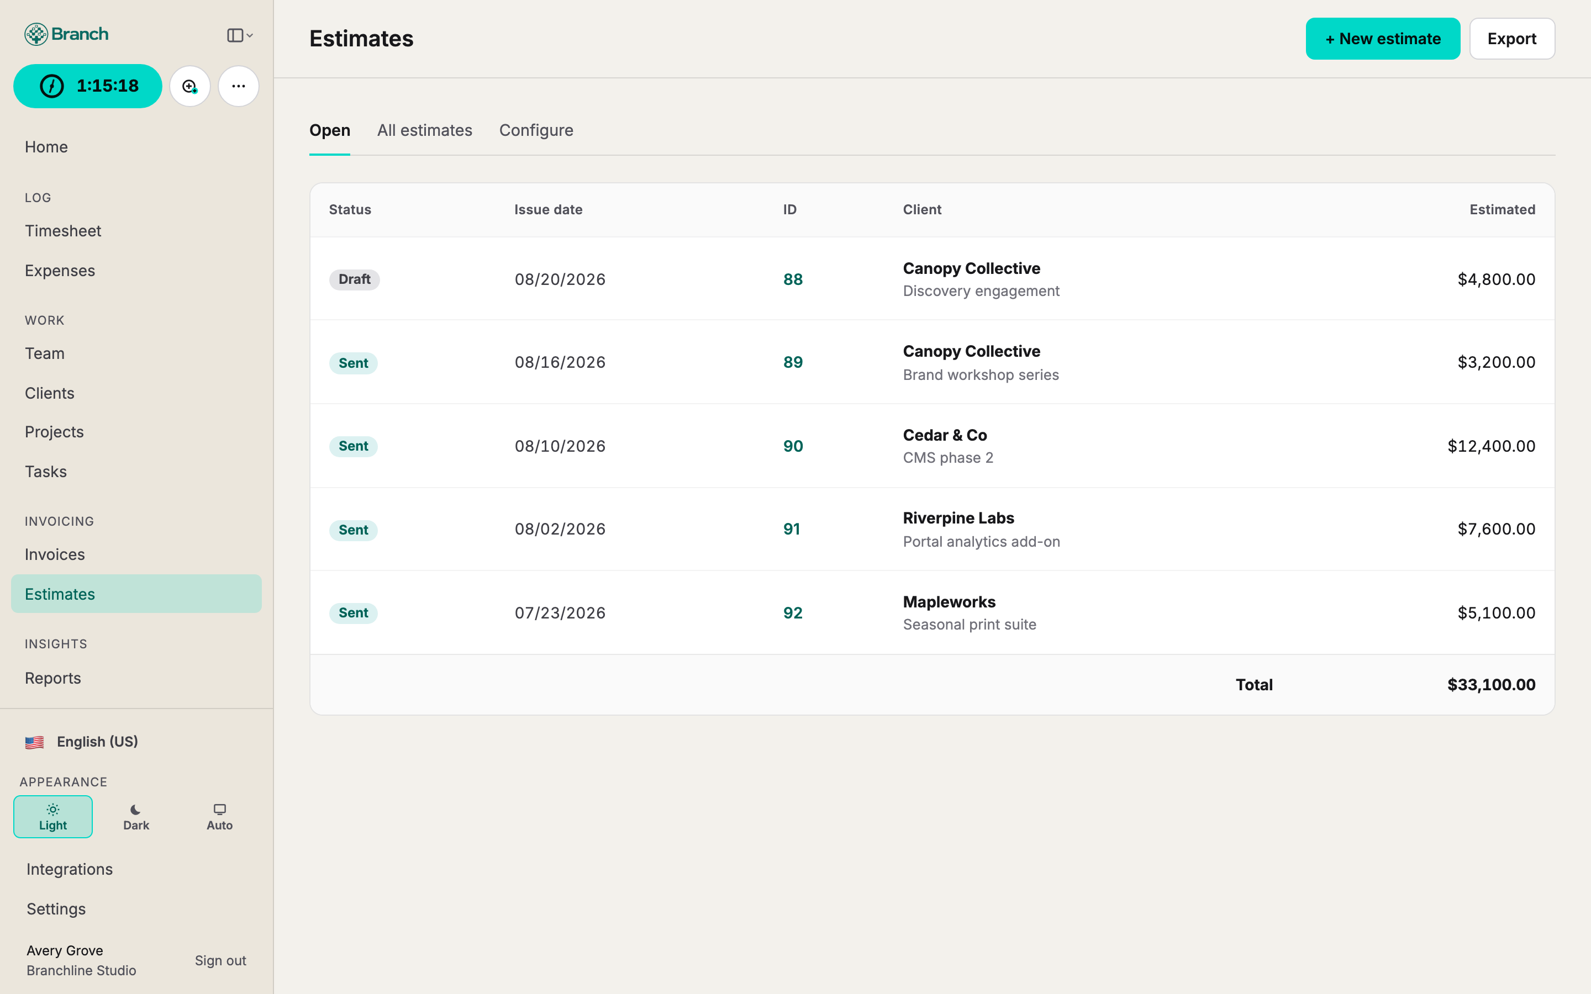Viewport: 1591px width, 994px height.
Task: Open the three-dot more options menu
Action: (x=239, y=86)
